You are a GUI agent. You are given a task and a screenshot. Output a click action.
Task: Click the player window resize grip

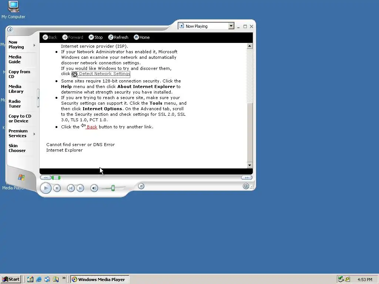point(252,187)
